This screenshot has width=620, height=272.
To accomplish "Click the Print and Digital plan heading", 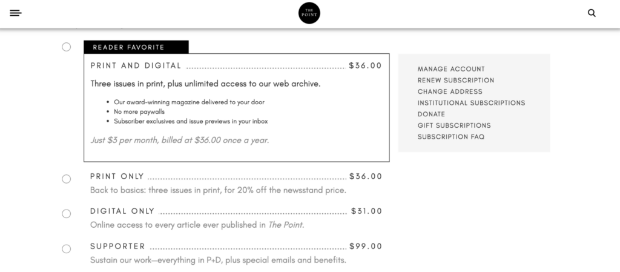I will pyautogui.click(x=136, y=65).
